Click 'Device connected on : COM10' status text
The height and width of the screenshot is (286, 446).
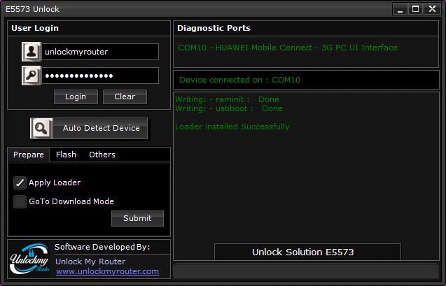(x=239, y=80)
